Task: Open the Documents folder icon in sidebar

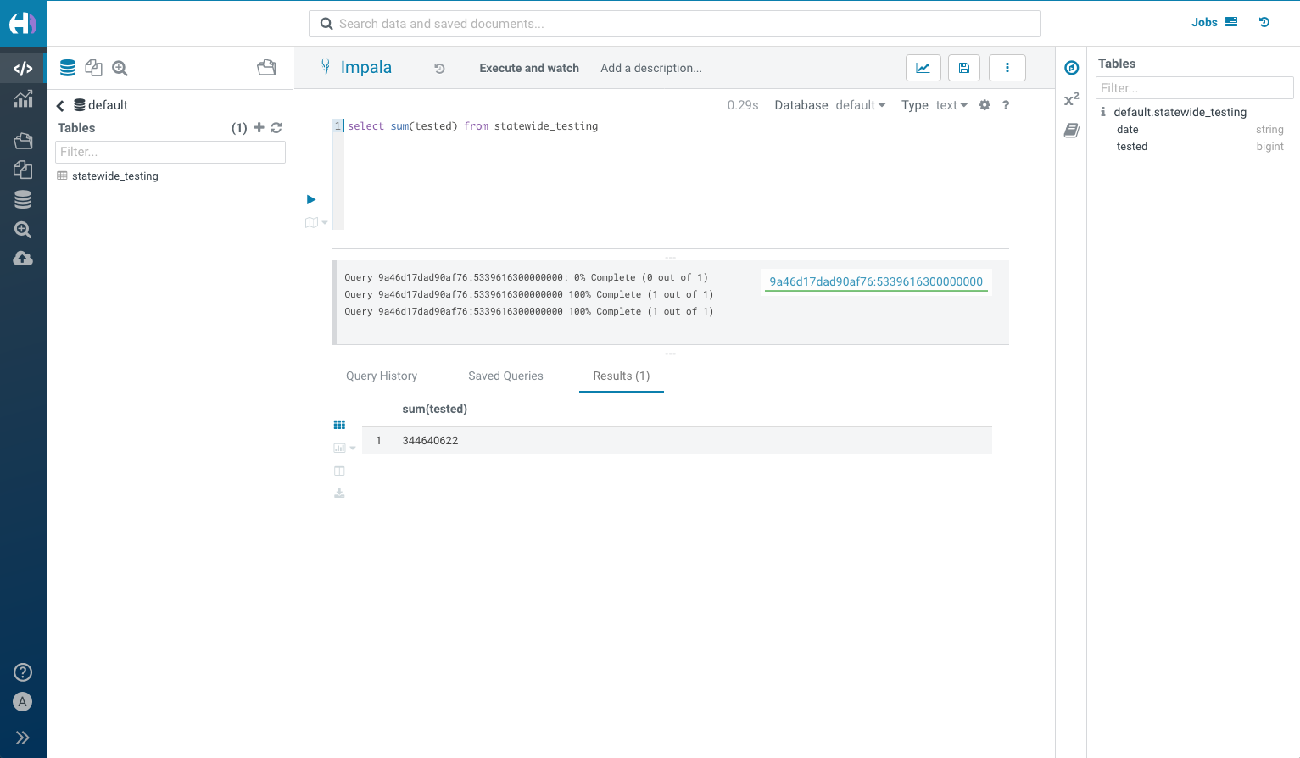Action: click(23, 141)
